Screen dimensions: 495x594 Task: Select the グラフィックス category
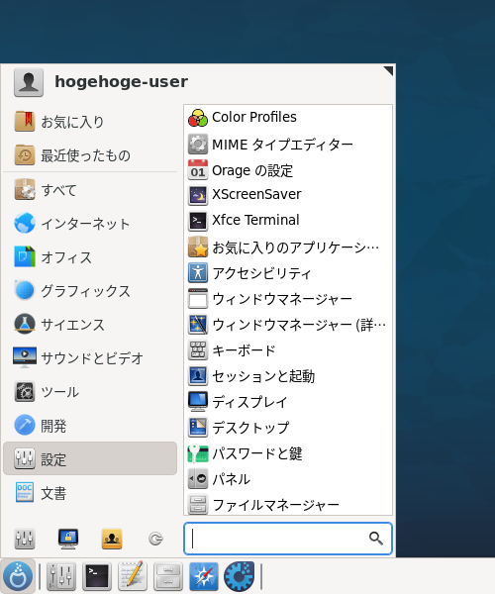click(x=90, y=291)
